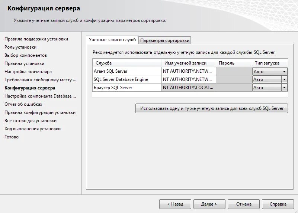Select Настройка экземпляра step in sidebar

(28, 72)
